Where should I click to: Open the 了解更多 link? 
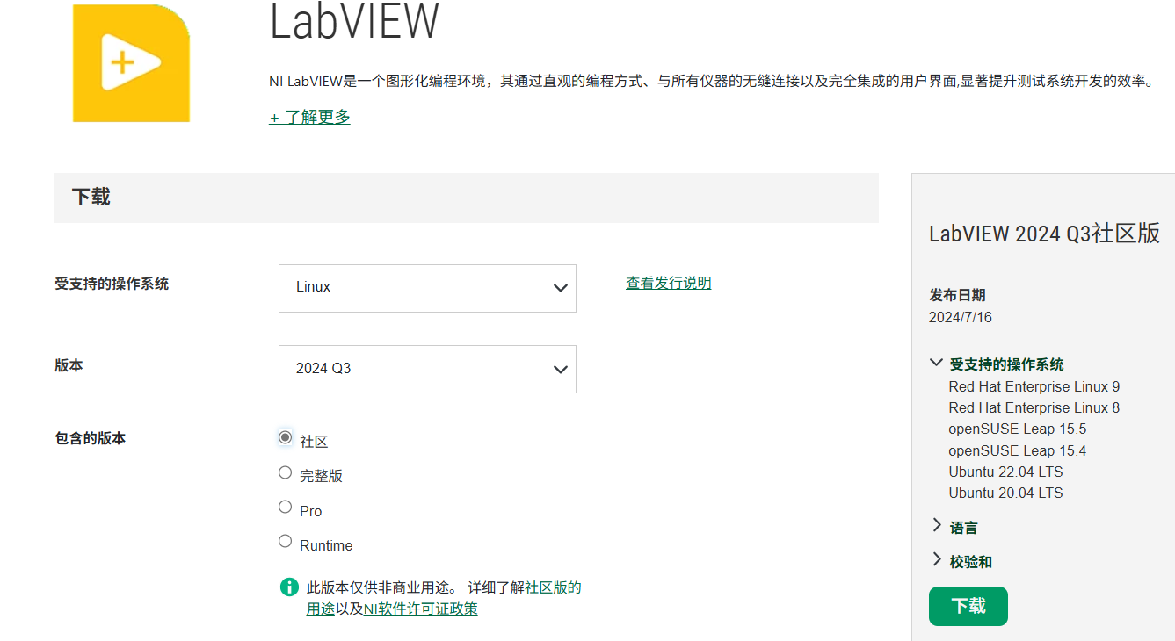309,117
